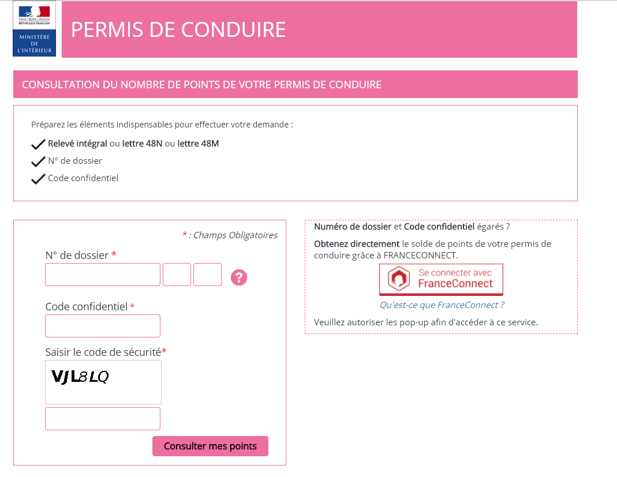Click the pink question mark help icon

[x=239, y=277]
